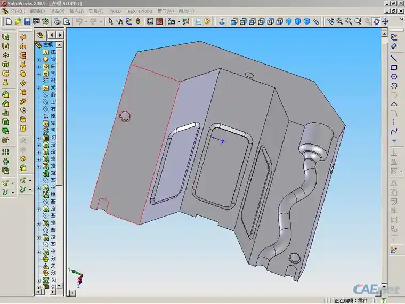Select the Circle sketch tool
This screenshot has height=304, width=405.
click(x=394, y=77)
